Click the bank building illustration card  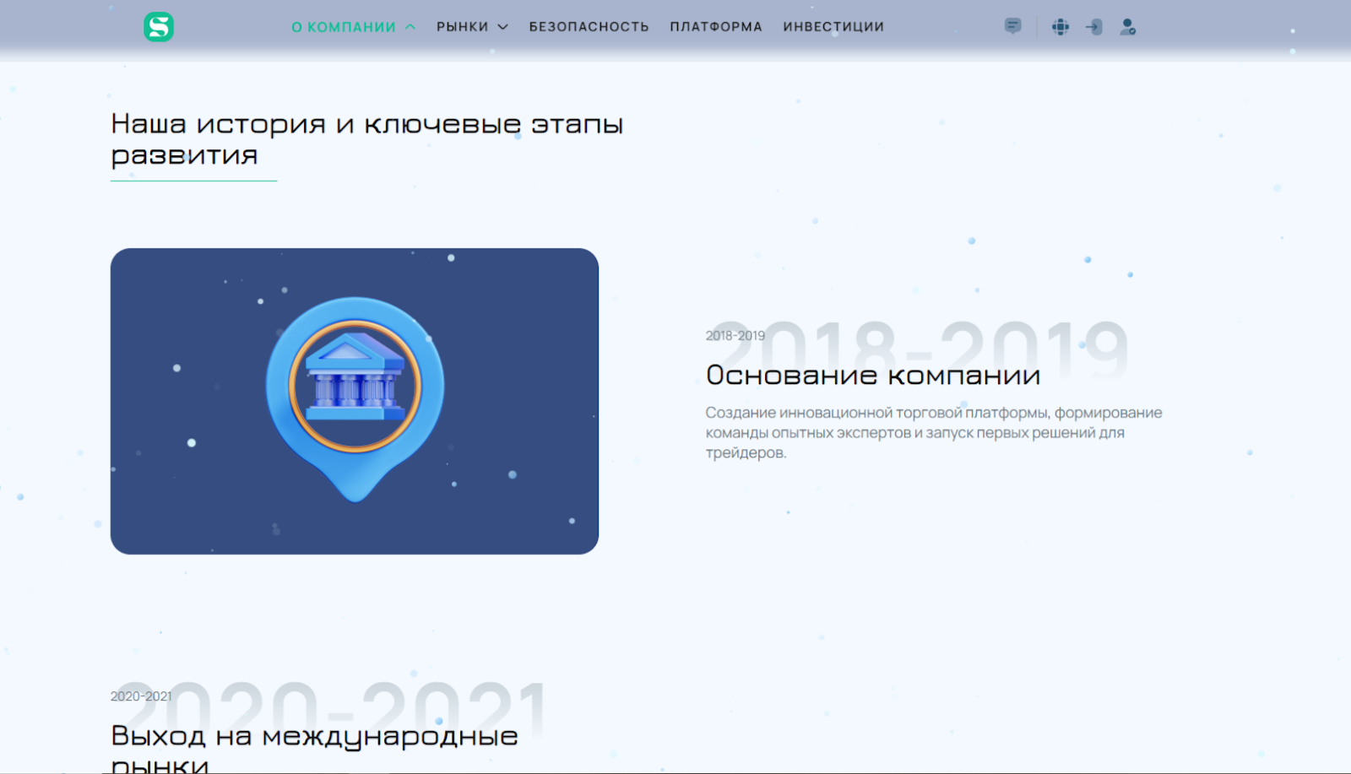point(355,400)
